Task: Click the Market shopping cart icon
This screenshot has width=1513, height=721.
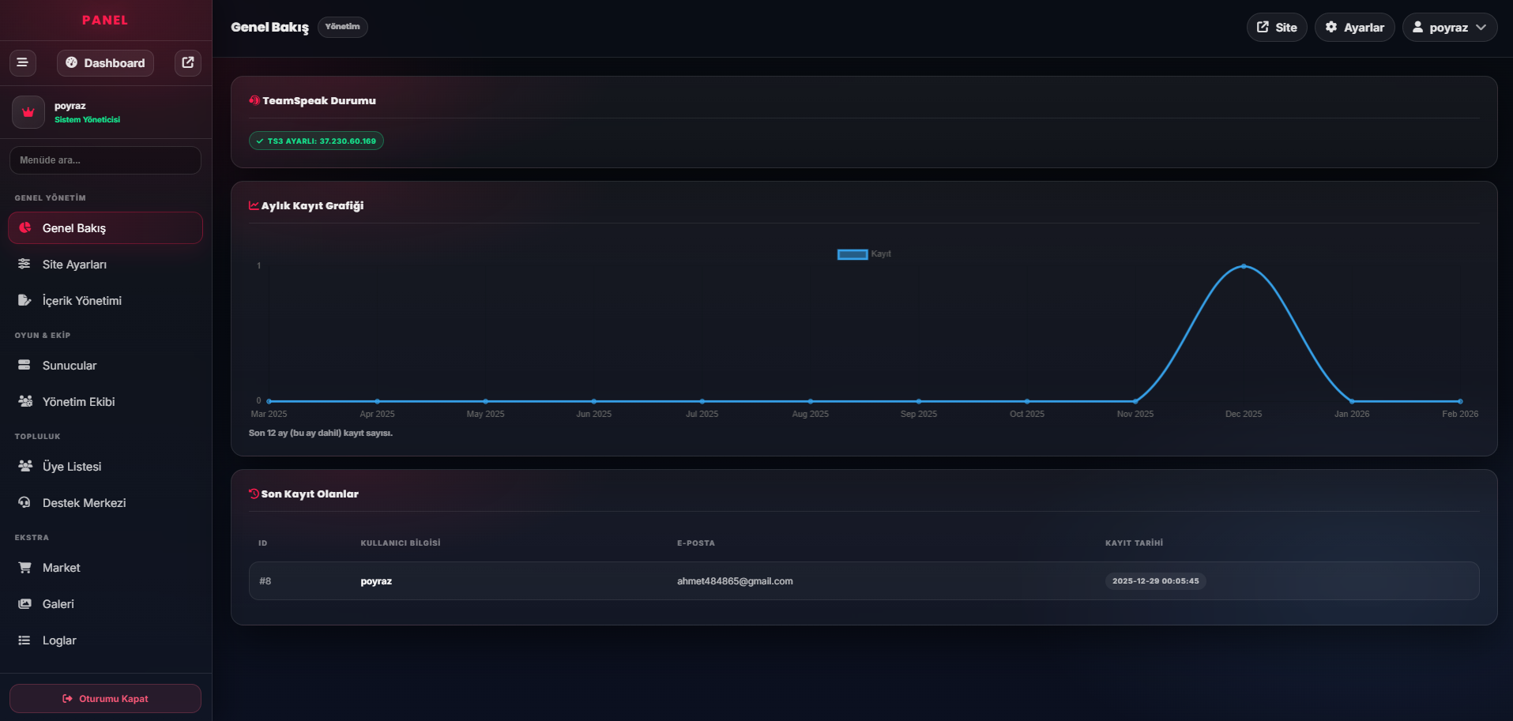Action: coord(24,567)
